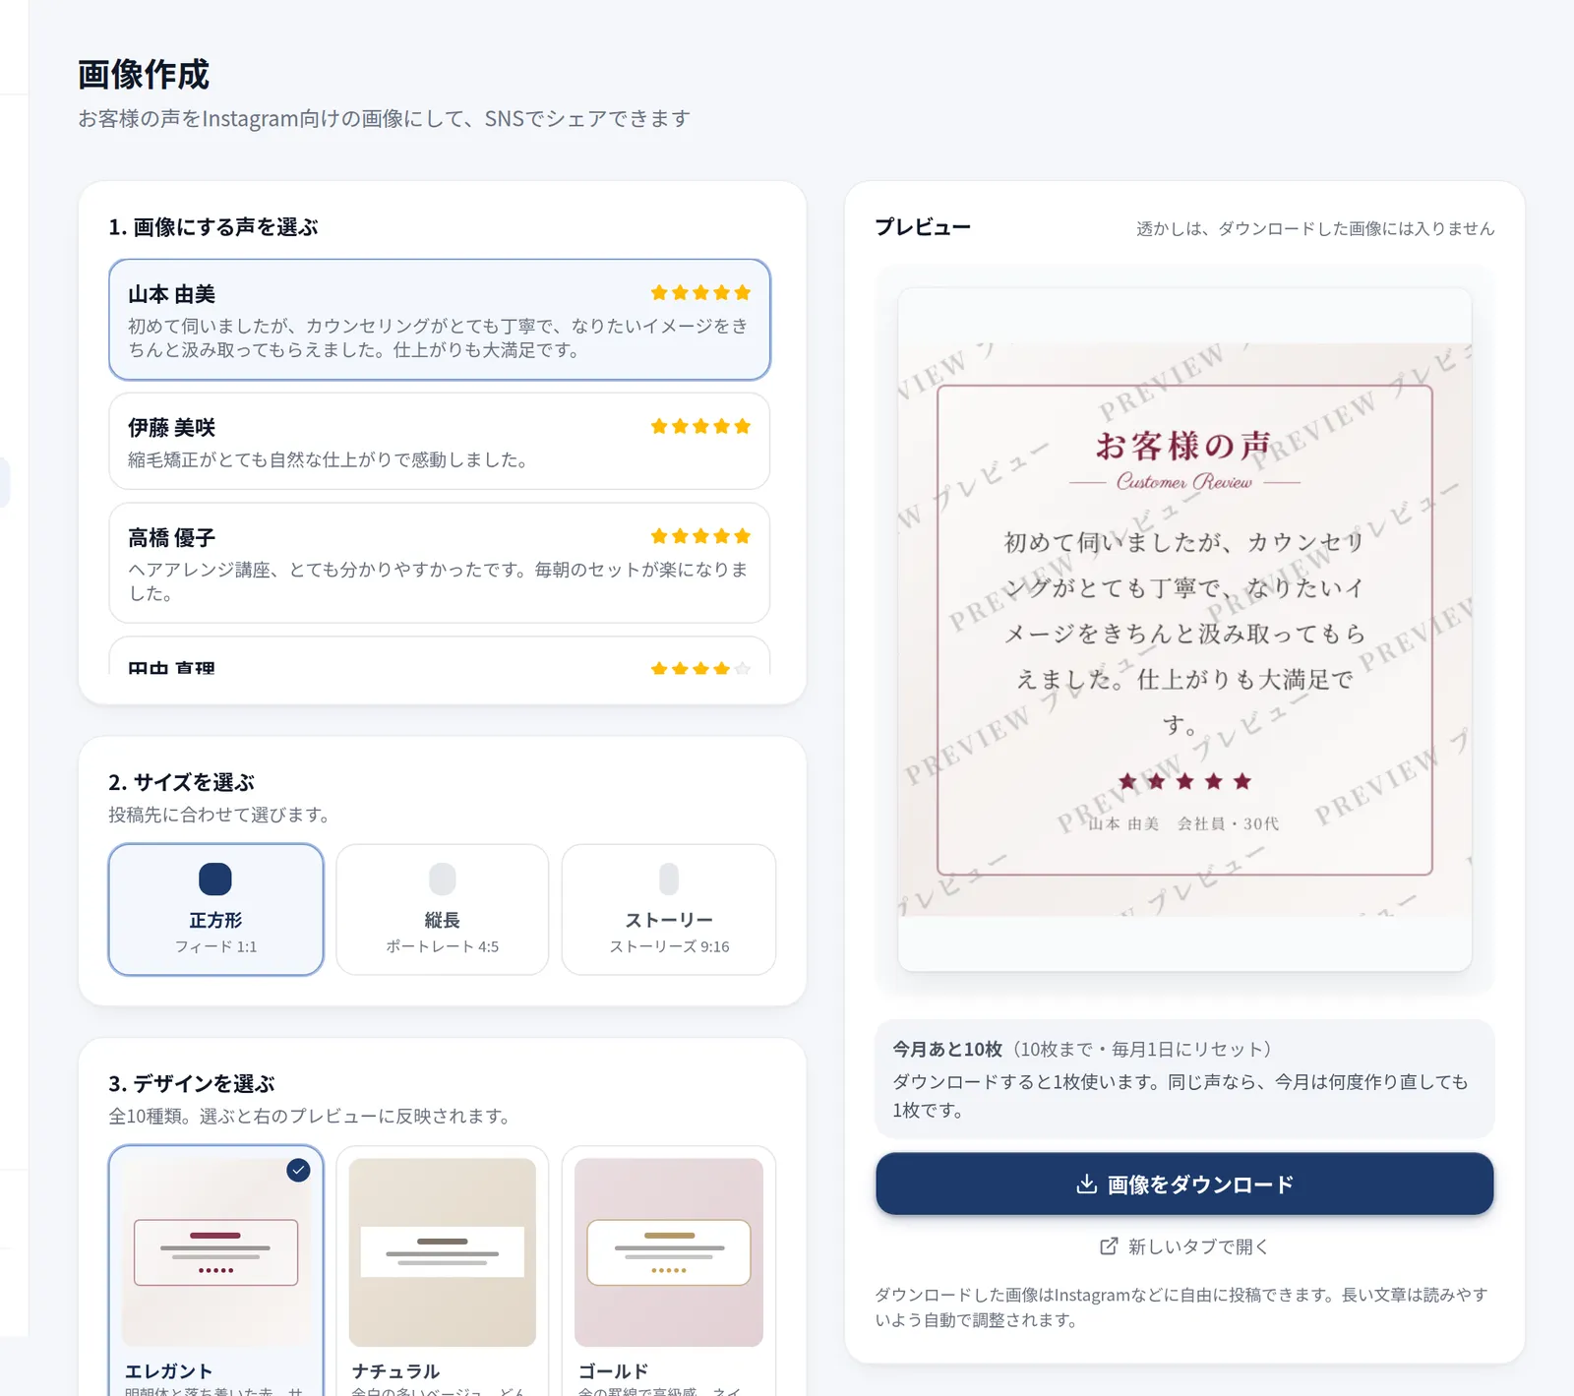This screenshot has height=1396, width=1574.
Task: Click the 画像をダウンロード button
Action: [x=1184, y=1184]
